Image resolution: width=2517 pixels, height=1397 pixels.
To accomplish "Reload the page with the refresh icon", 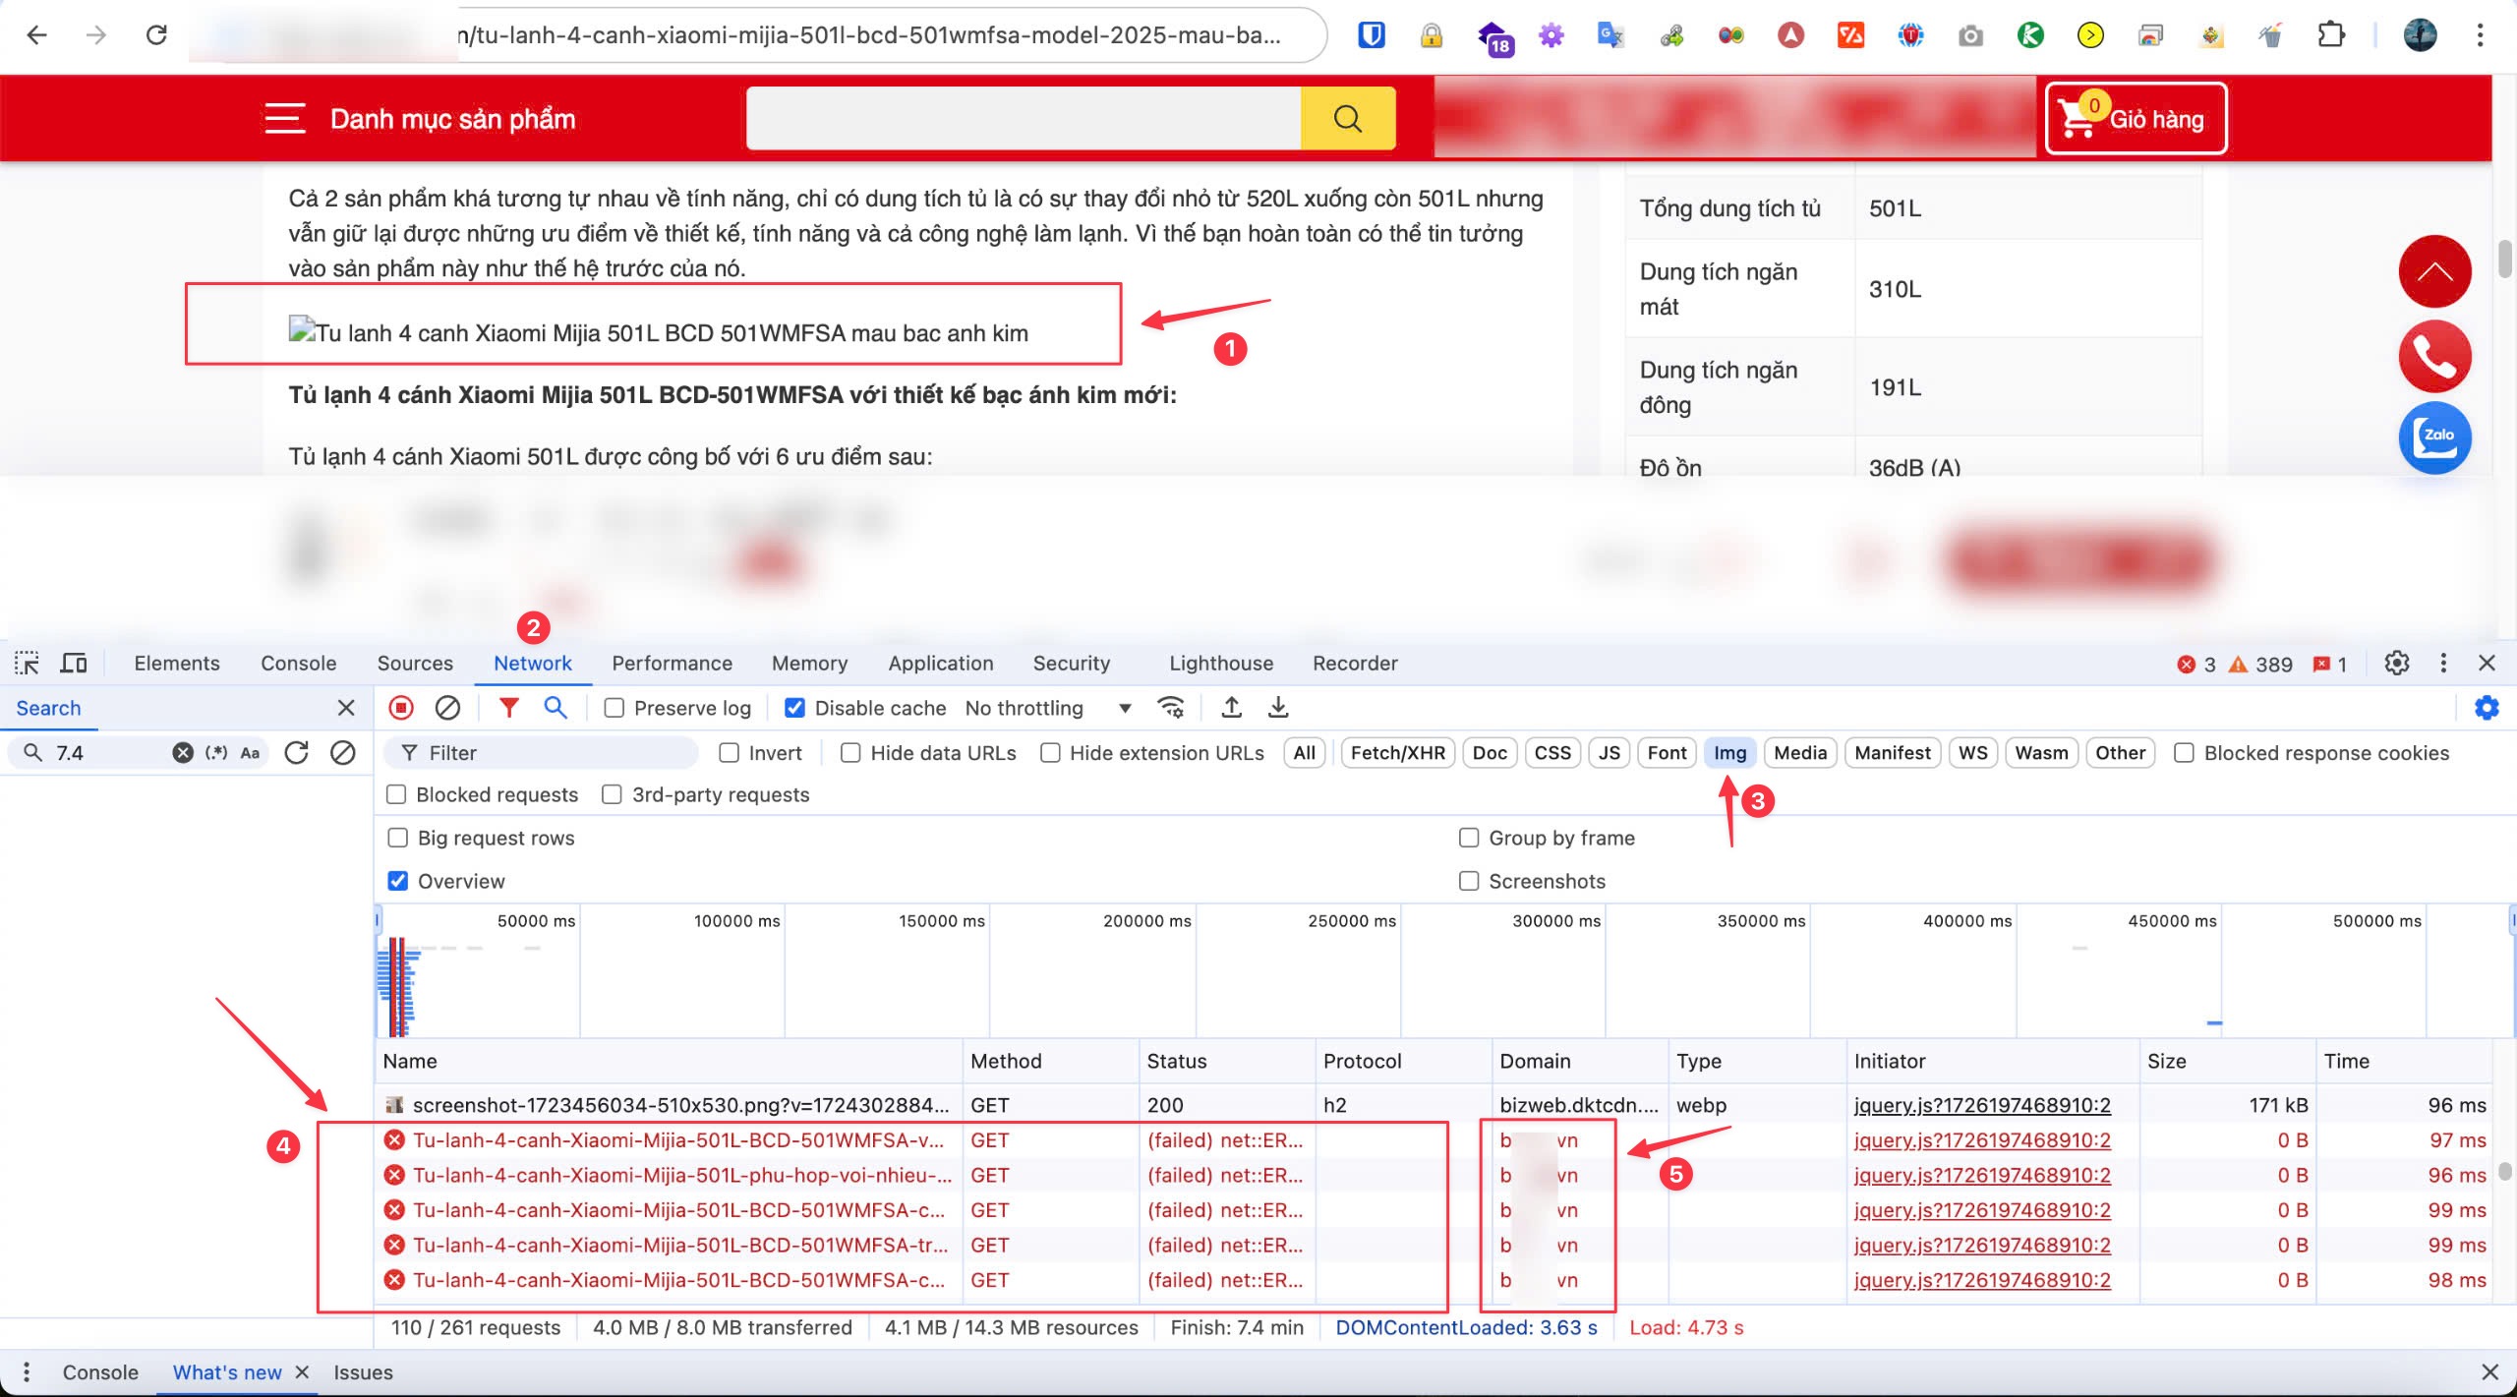I will click(x=156, y=35).
